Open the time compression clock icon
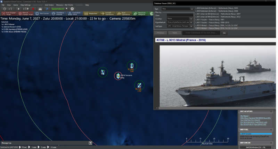The image size is (278, 149). tap(5, 9)
